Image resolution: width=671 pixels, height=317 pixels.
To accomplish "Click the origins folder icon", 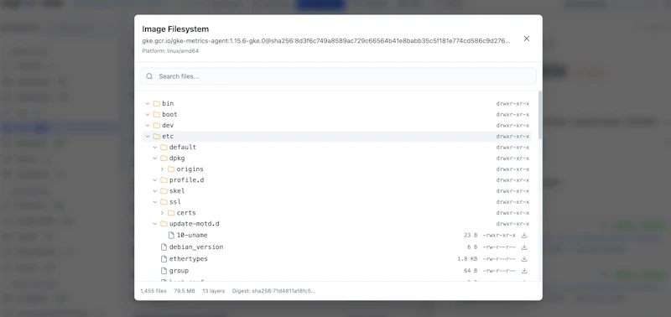I will [171, 169].
